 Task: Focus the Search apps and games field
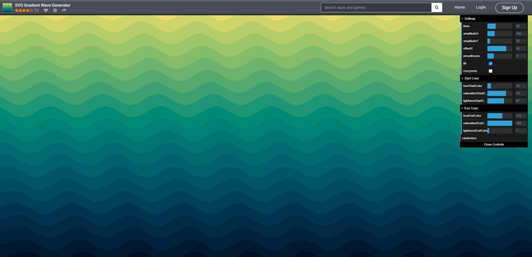coord(376,7)
